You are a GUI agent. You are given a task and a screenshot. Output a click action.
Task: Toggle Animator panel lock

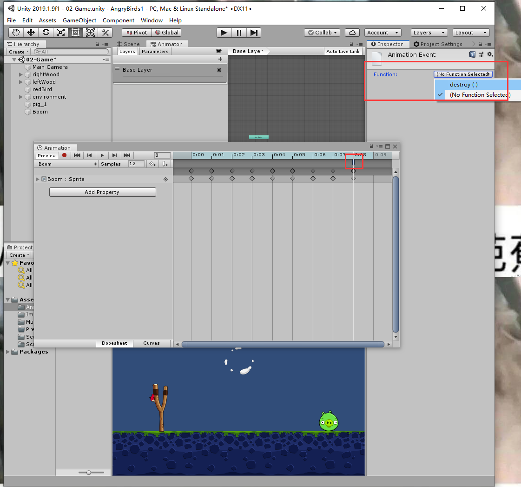351,44
